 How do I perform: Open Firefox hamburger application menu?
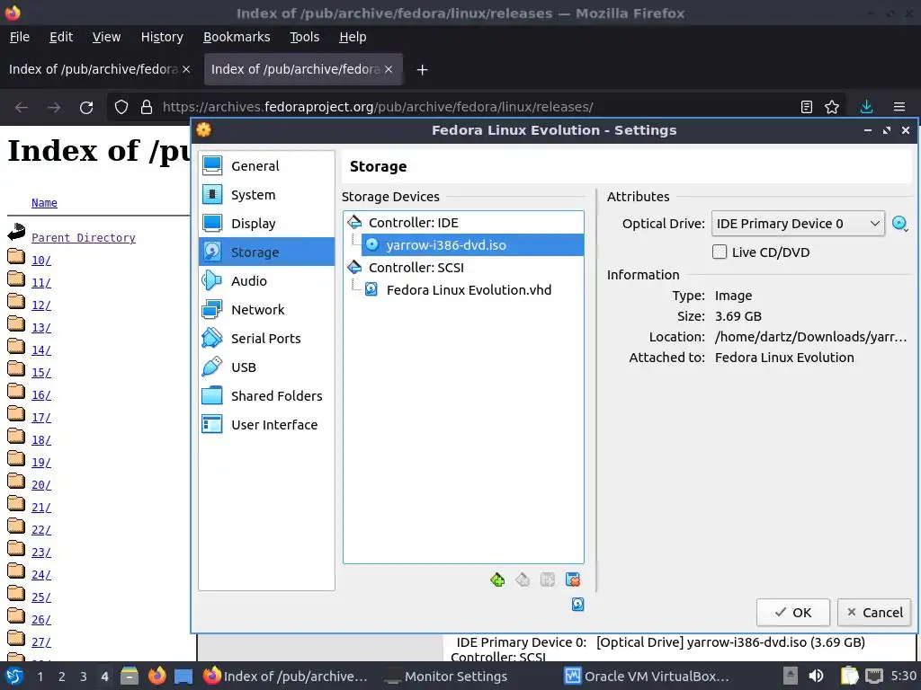(899, 107)
